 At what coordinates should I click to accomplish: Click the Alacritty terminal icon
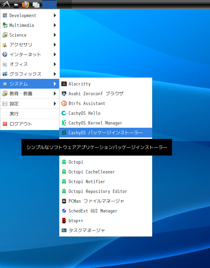[x=64, y=84]
